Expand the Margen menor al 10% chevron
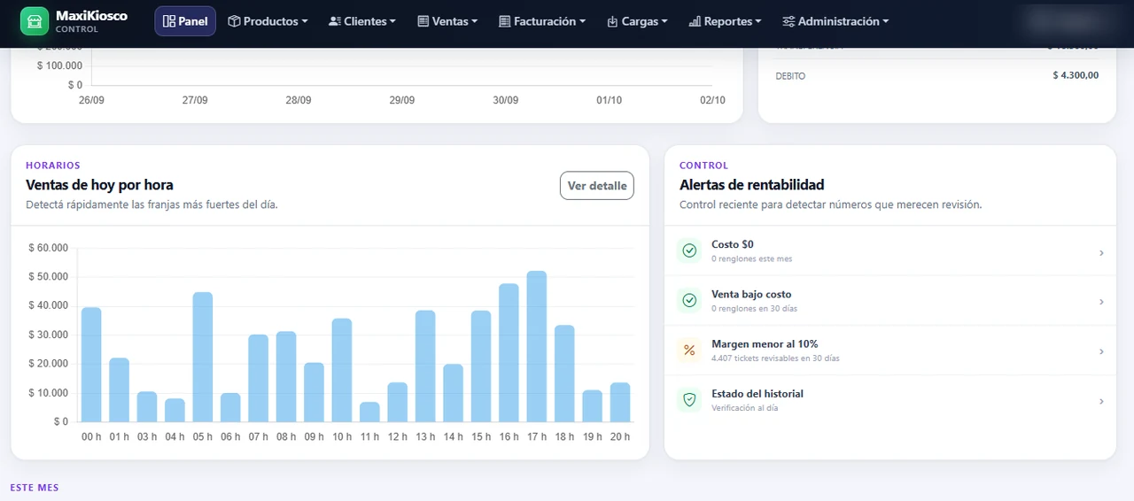The height and width of the screenshot is (501, 1134). tap(1101, 352)
